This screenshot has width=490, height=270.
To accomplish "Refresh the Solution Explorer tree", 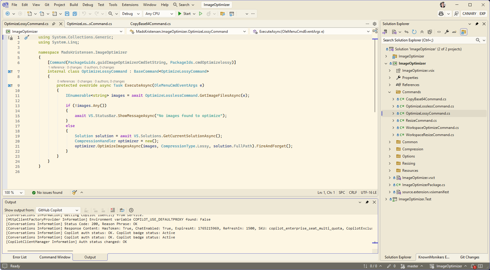I will click(x=414, y=32).
